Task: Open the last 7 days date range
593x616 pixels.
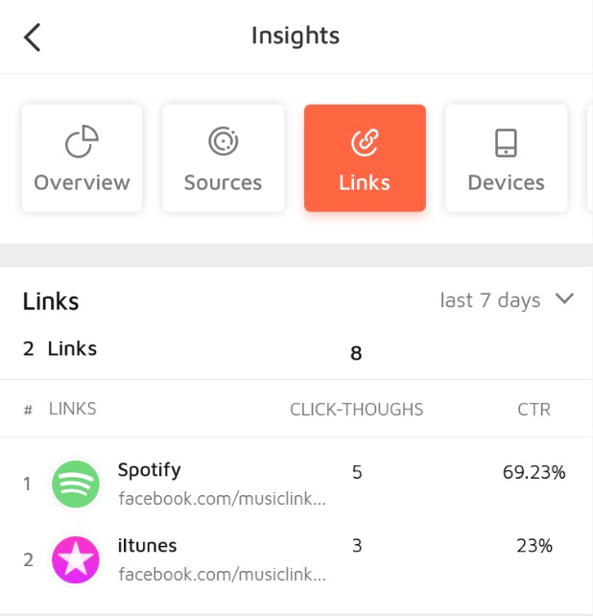Action: point(490,300)
